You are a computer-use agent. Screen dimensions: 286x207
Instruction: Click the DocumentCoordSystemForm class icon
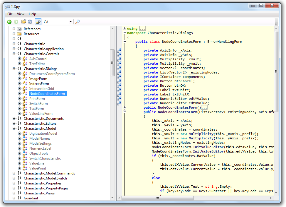25,74
